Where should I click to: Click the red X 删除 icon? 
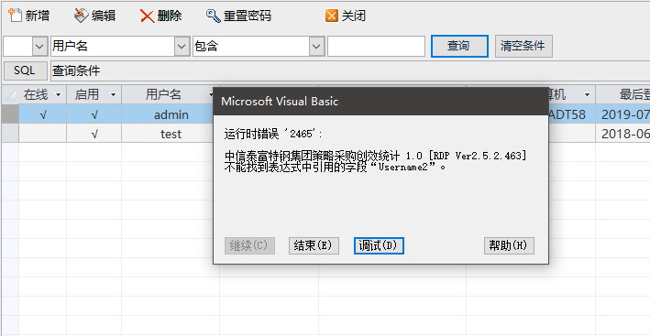(148, 16)
